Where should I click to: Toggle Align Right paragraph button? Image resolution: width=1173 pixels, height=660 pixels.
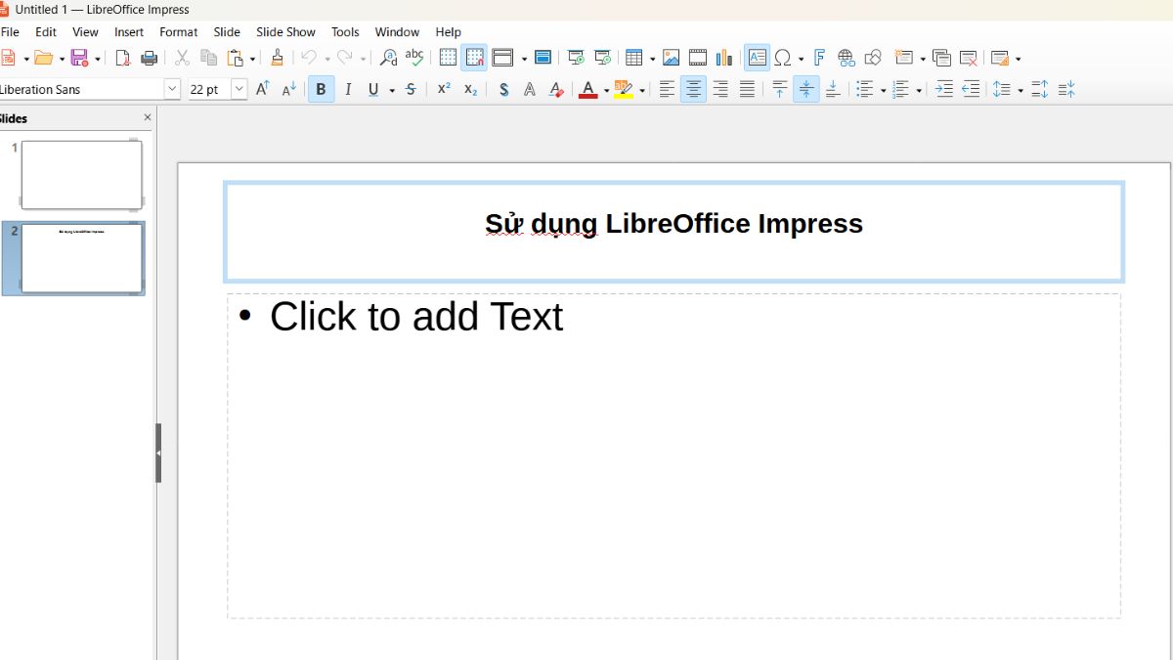coord(720,89)
